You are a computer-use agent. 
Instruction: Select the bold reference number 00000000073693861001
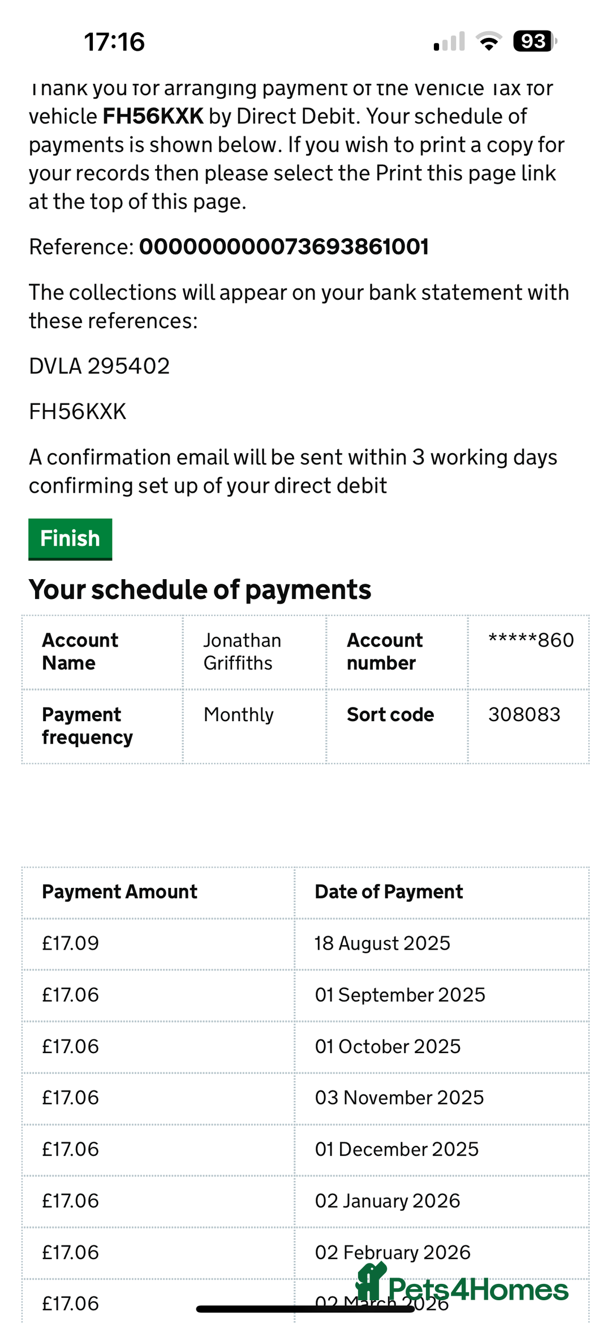(x=284, y=247)
